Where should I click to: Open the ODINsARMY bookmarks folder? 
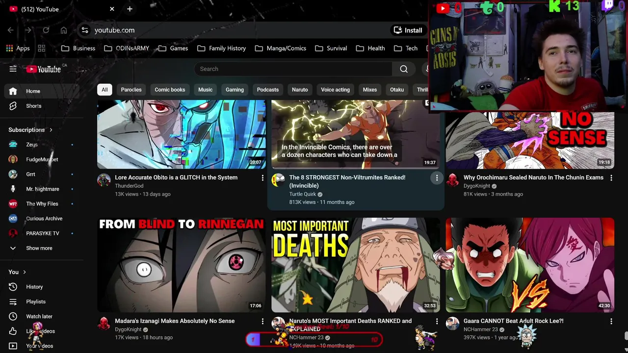(x=127, y=48)
